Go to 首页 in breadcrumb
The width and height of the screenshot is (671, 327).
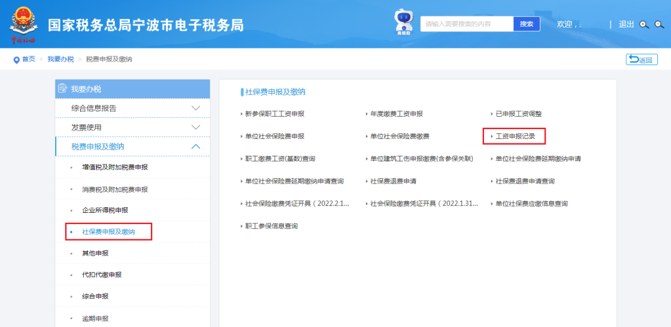(x=29, y=60)
